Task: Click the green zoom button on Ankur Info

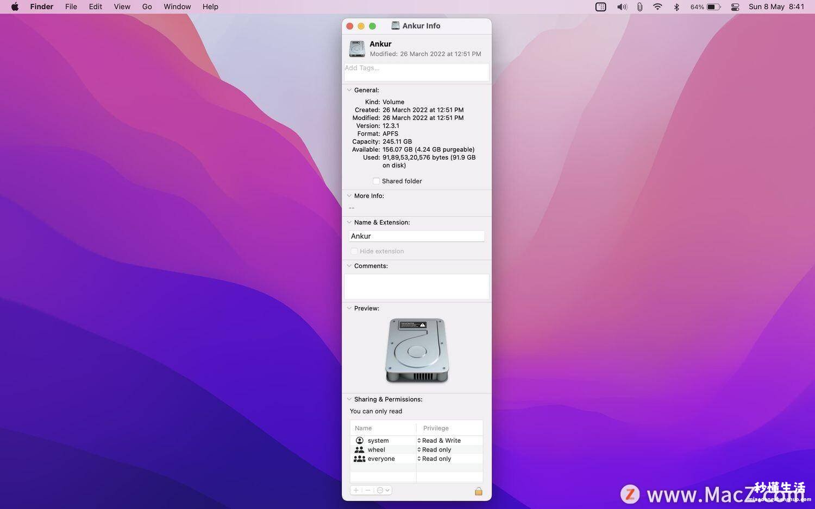Action: (372, 26)
